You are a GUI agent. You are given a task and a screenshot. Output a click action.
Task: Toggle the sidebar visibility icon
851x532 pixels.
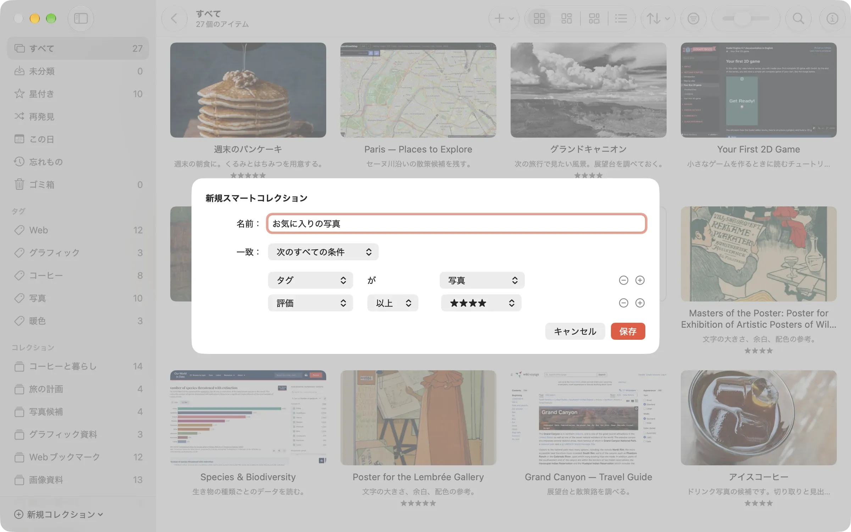point(80,18)
